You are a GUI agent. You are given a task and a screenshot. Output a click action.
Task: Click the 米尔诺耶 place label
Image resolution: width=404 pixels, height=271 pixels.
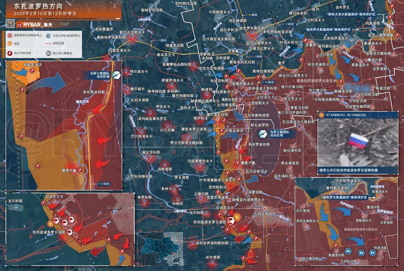(213, 257)
